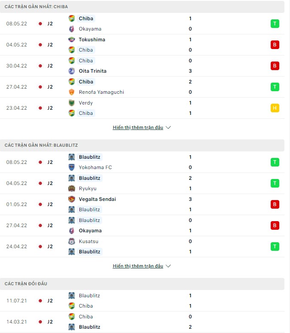Click the Verdy team crest
290x333 pixels.
point(72,103)
